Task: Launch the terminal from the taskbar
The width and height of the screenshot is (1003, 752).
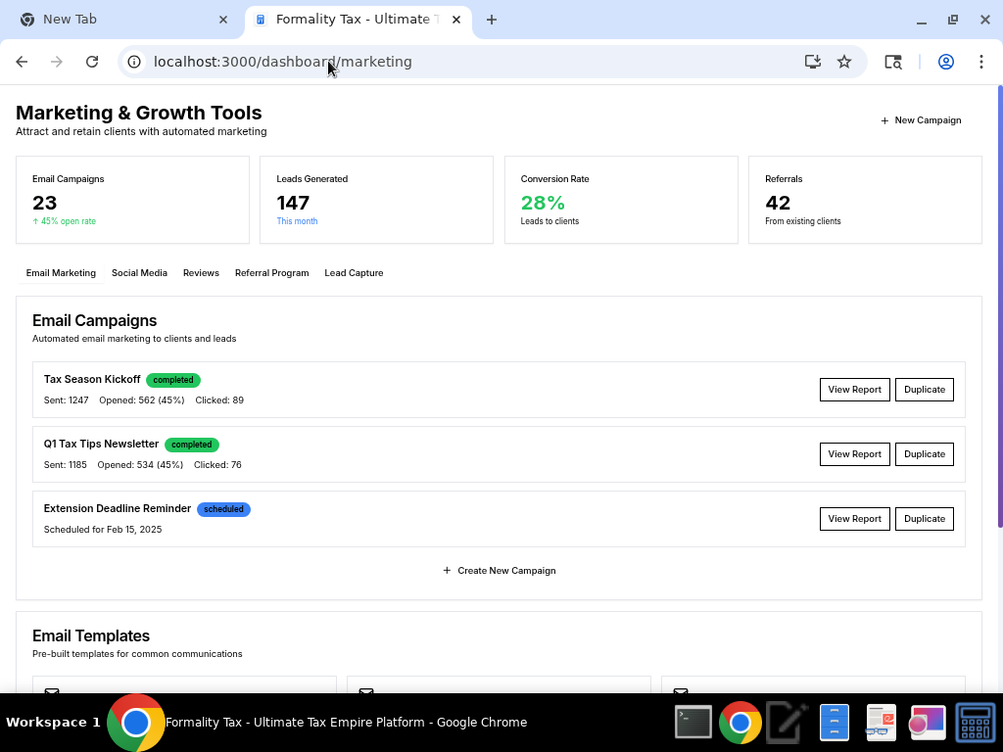Action: [693, 723]
